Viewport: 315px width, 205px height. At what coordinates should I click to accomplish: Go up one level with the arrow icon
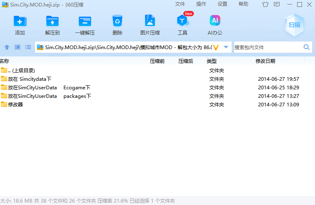(x=7, y=47)
